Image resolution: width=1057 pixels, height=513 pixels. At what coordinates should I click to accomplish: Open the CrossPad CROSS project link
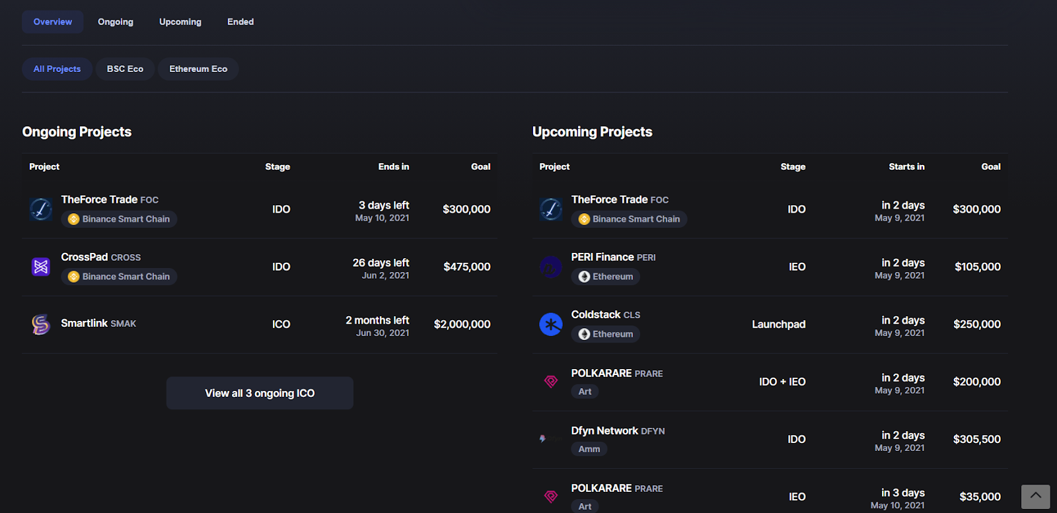pyautogui.click(x=101, y=257)
